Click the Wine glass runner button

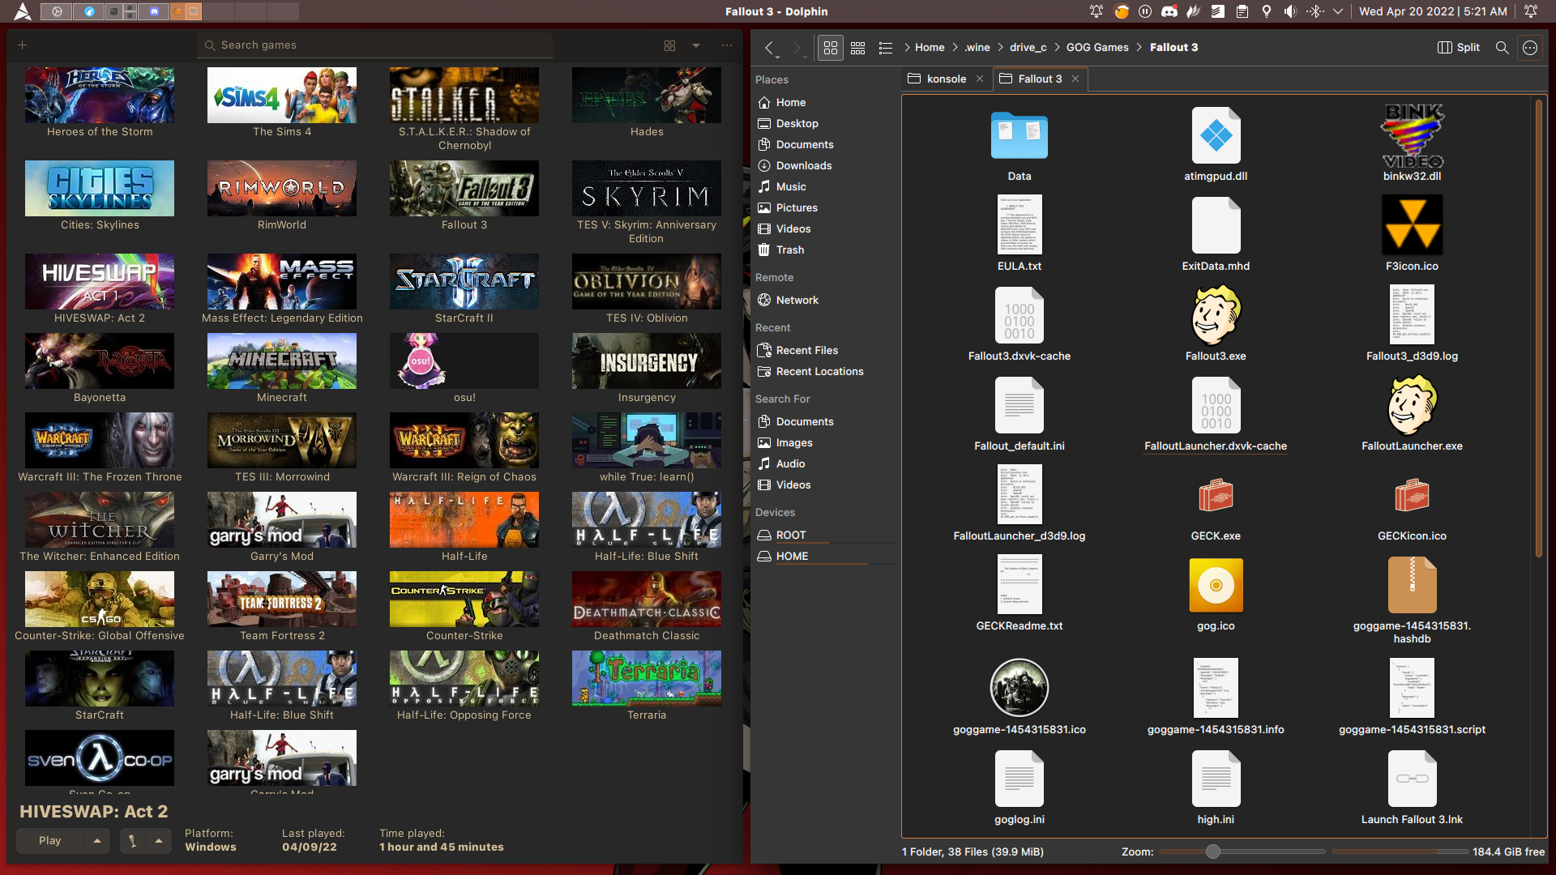[x=132, y=841]
